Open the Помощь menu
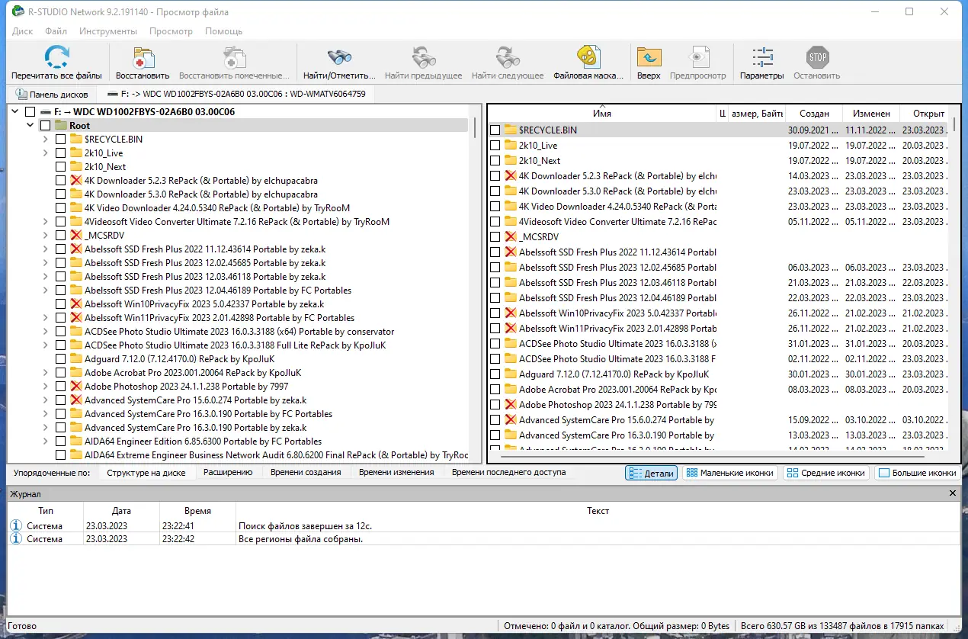The height and width of the screenshot is (639, 968). 224,31
